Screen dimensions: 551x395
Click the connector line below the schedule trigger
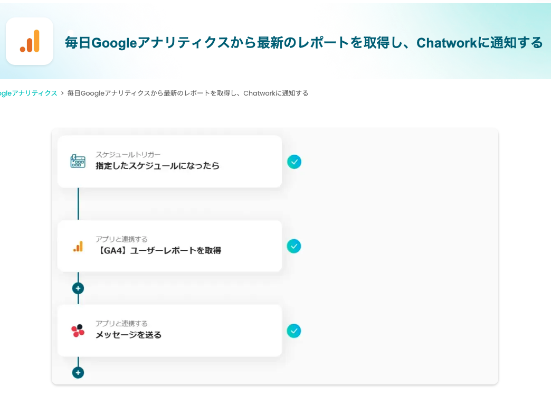tap(78, 203)
